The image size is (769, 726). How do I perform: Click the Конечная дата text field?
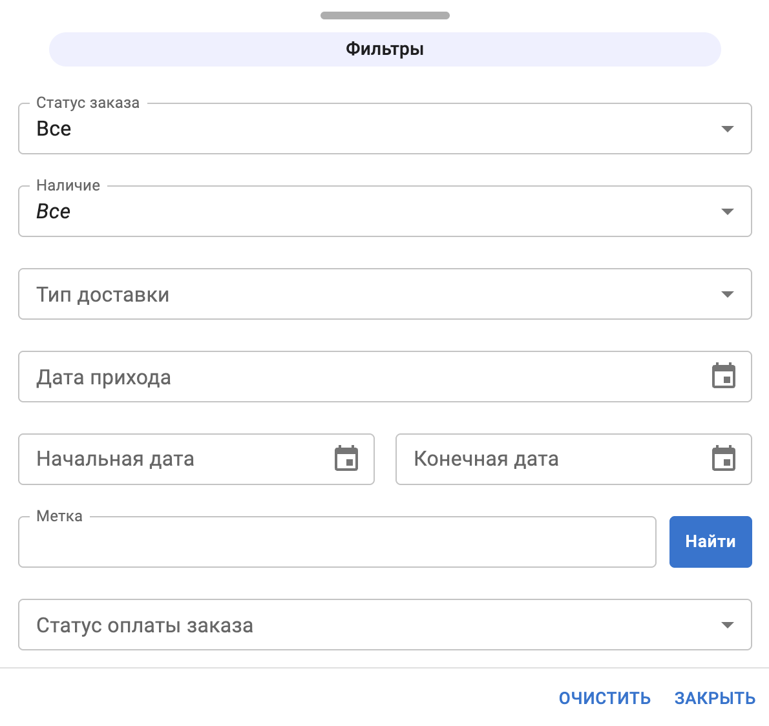(536, 459)
